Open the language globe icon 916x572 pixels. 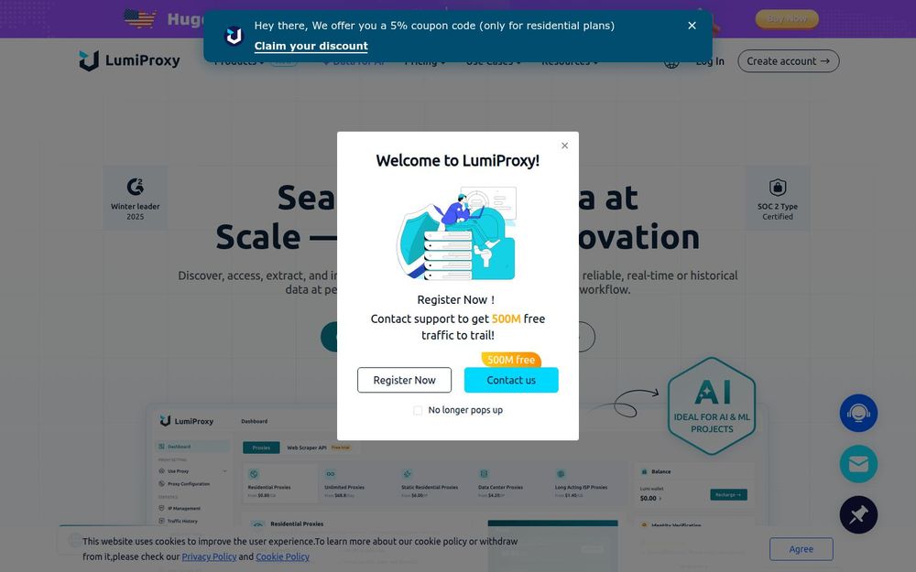[x=671, y=62]
